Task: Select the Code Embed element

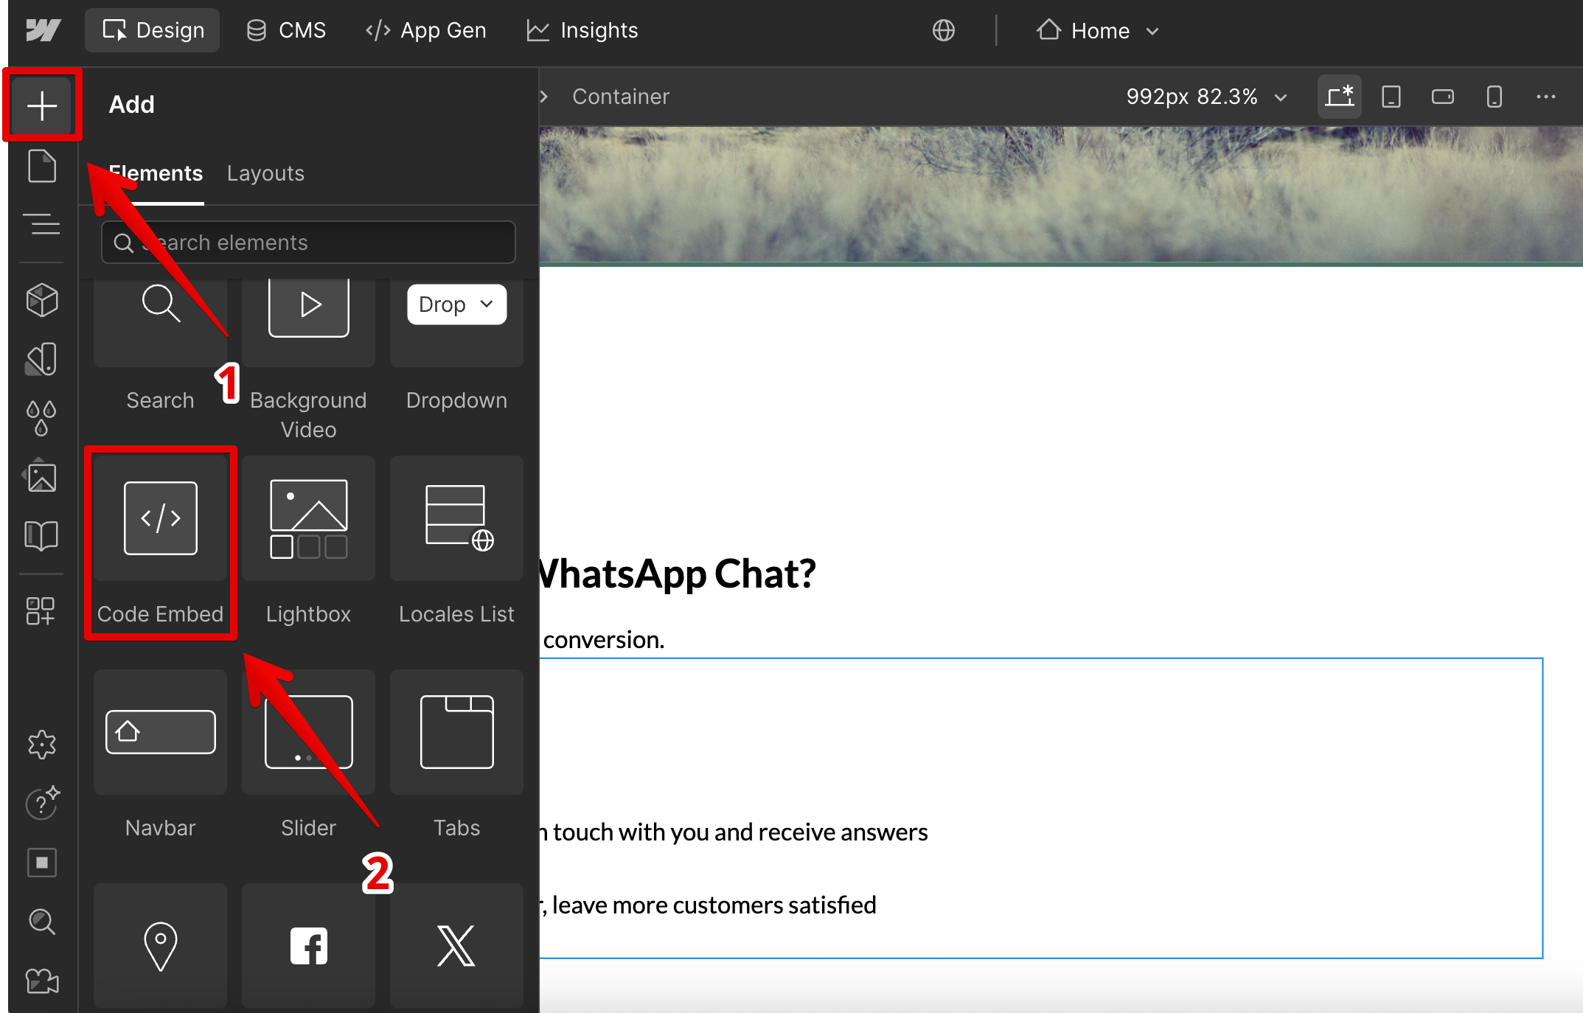Action: [160, 542]
